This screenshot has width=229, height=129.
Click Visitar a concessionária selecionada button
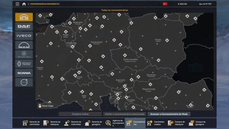tap(125, 114)
